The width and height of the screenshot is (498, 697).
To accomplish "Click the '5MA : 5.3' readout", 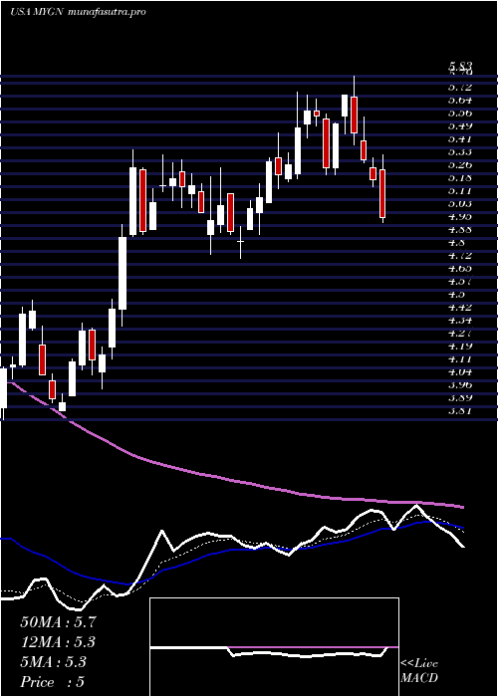I will pyautogui.click(x=54, y=662).
